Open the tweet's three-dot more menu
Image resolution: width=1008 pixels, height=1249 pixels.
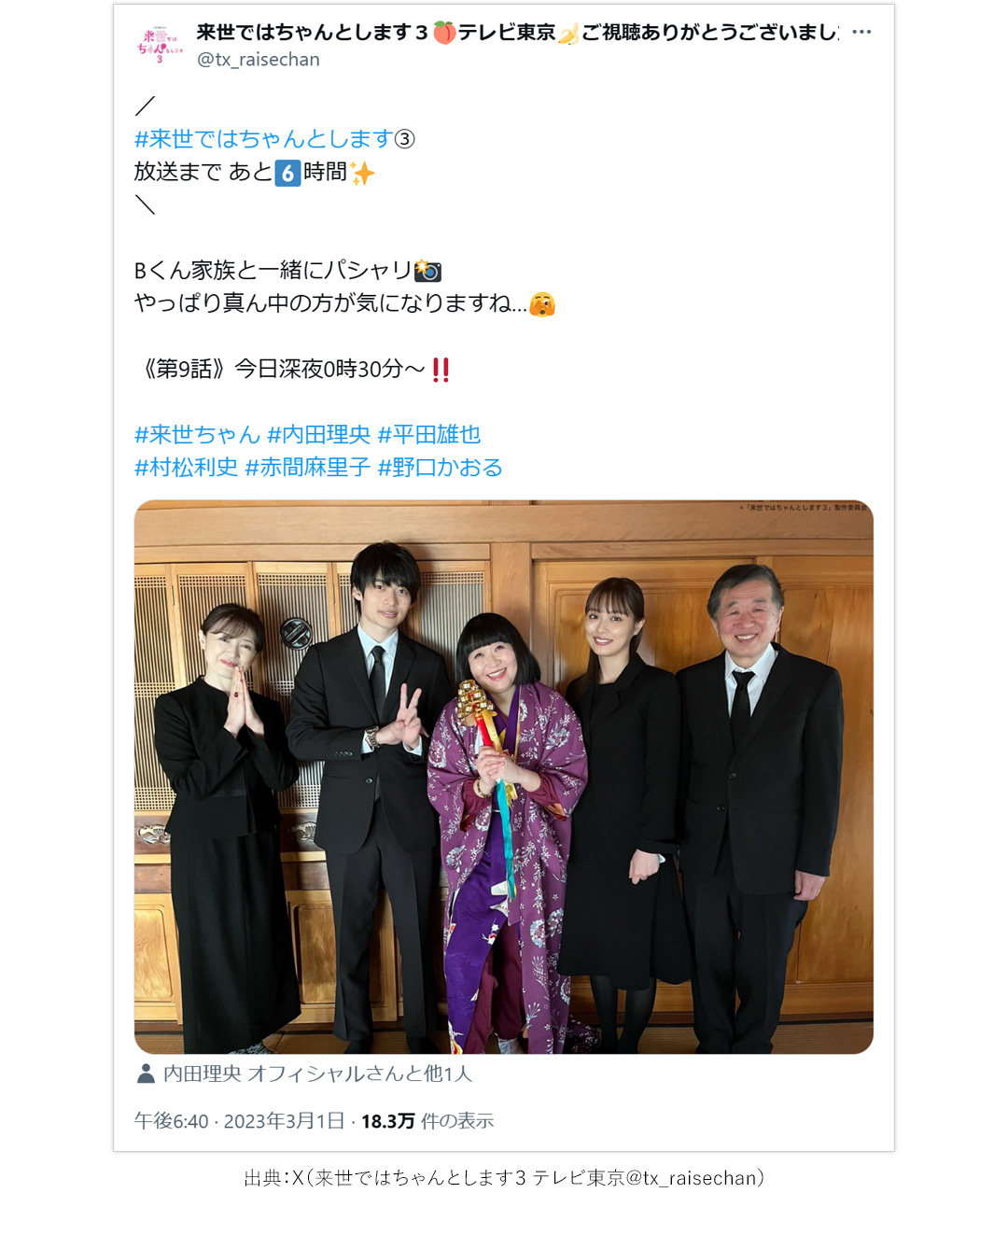tap(861, 33)
